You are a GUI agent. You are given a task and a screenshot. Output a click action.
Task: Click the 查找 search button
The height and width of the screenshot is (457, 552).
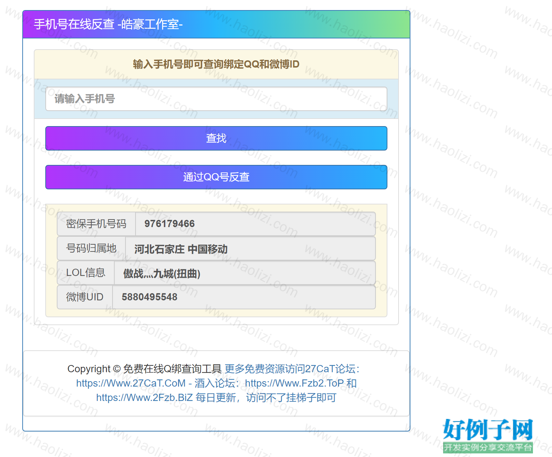pyautogui.click(x=216, y=138)
